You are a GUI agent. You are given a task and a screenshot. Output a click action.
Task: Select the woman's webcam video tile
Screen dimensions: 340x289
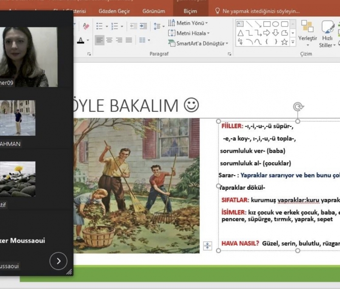pos(28,57)
